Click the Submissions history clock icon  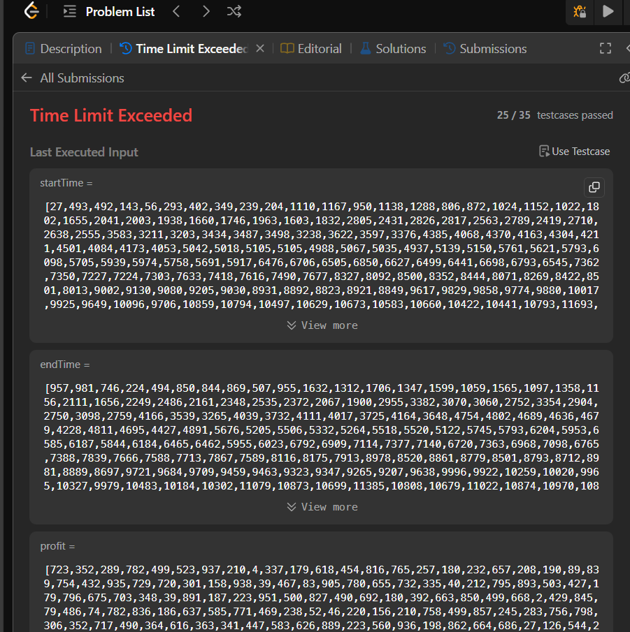point(450,48)
